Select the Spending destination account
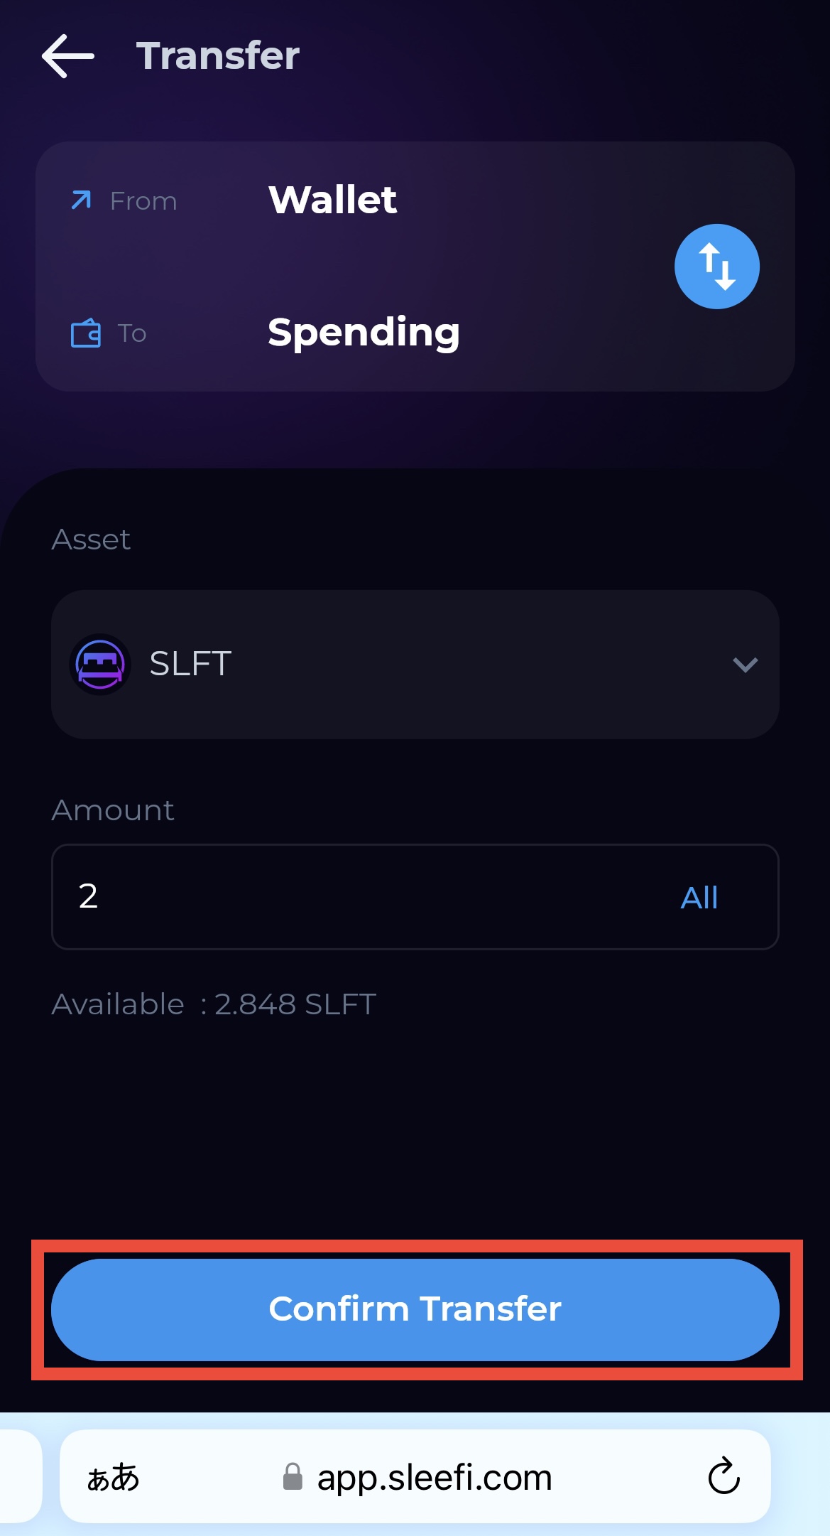The width and height of the screenshot is (830, 1536). pyautogui.click(x=364, y=333)
